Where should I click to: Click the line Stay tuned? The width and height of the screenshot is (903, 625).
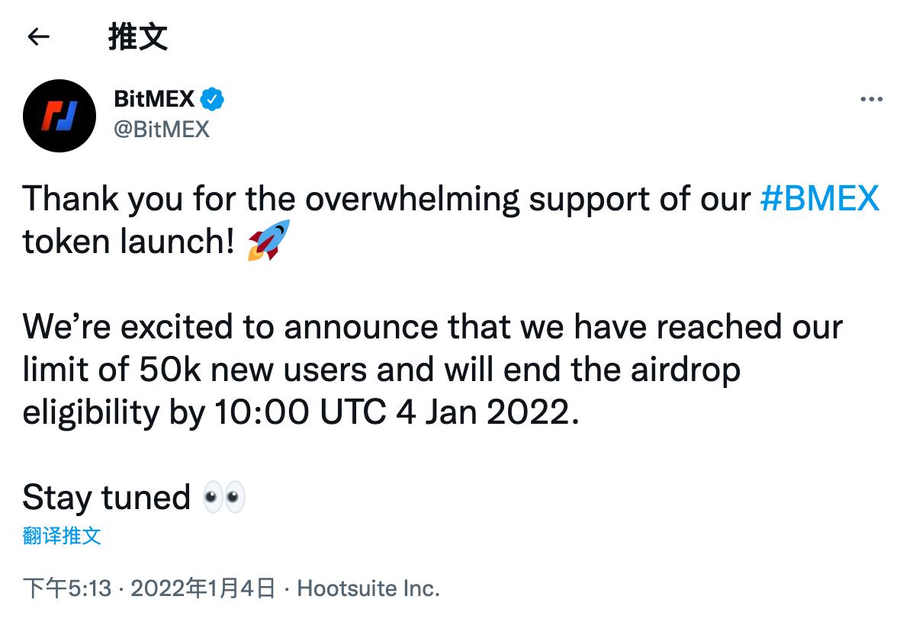point(107,497)
